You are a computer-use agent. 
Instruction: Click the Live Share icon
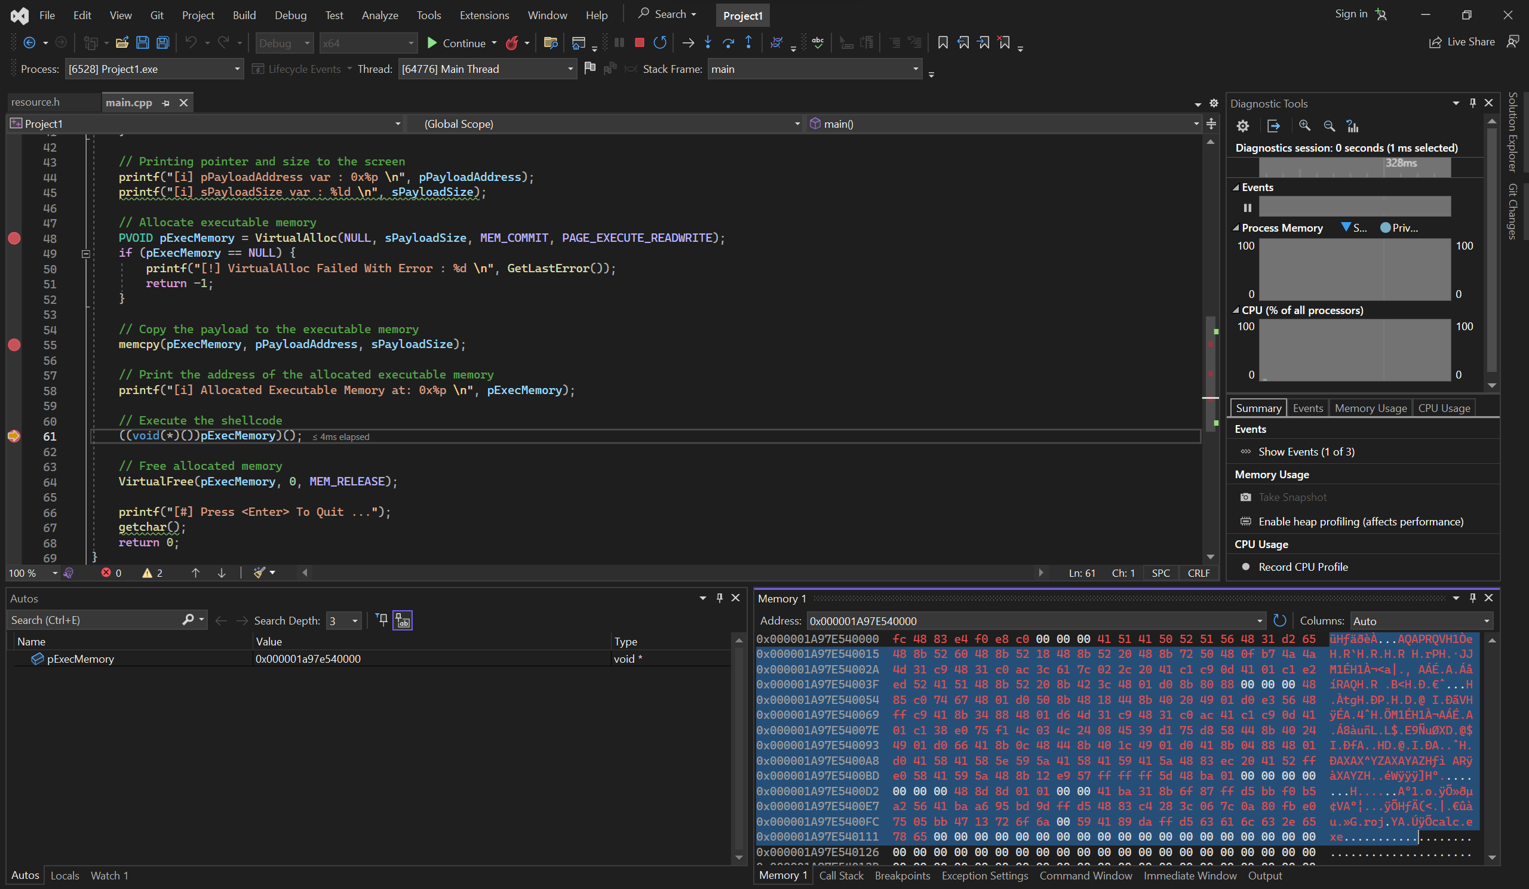(x=1436, y=42)
